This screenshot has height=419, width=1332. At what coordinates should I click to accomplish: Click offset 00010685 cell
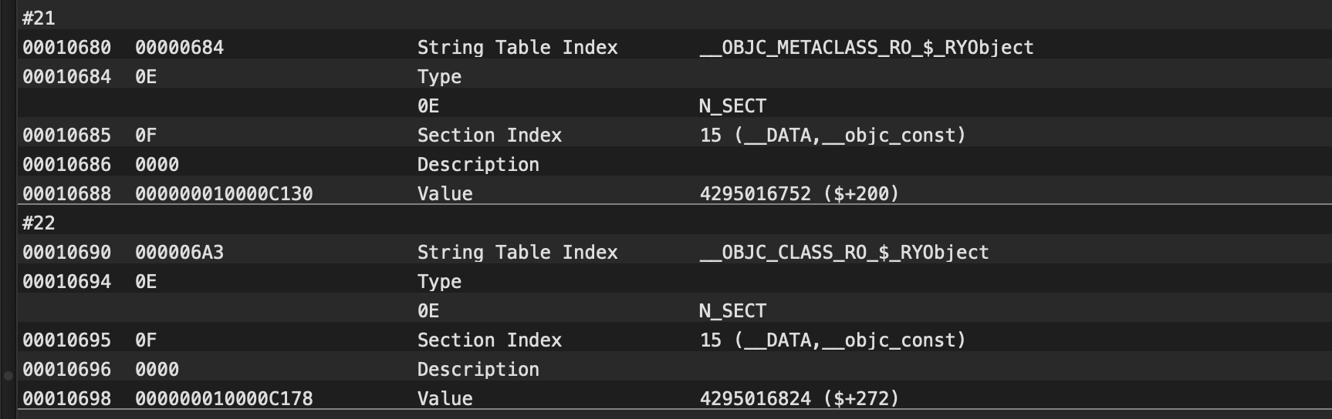(66, 136)
